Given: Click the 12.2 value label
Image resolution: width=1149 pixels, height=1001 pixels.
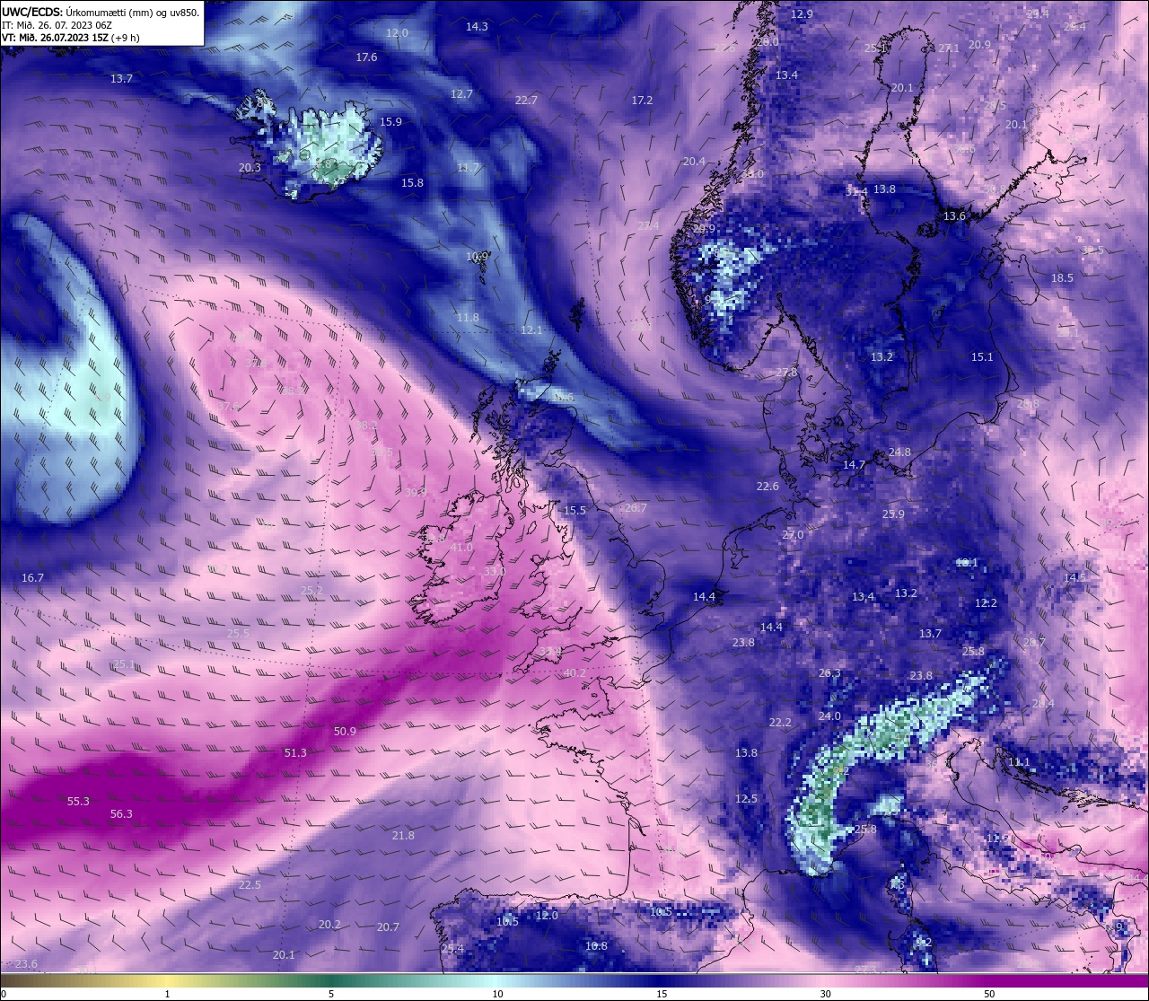Looking at the screenshot, I should point(986,602).
